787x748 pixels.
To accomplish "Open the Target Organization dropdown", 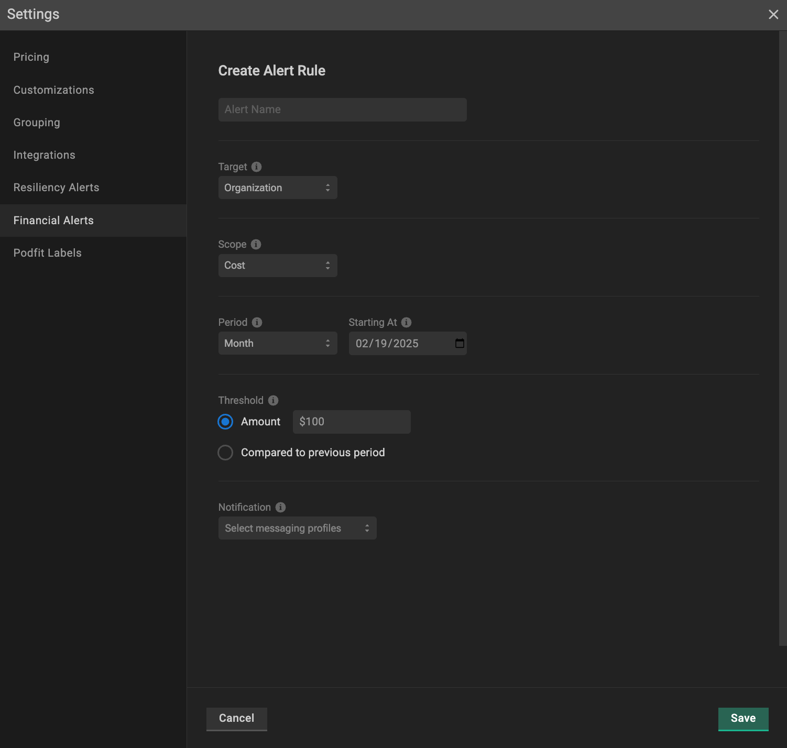I will (x=277, y=188).
